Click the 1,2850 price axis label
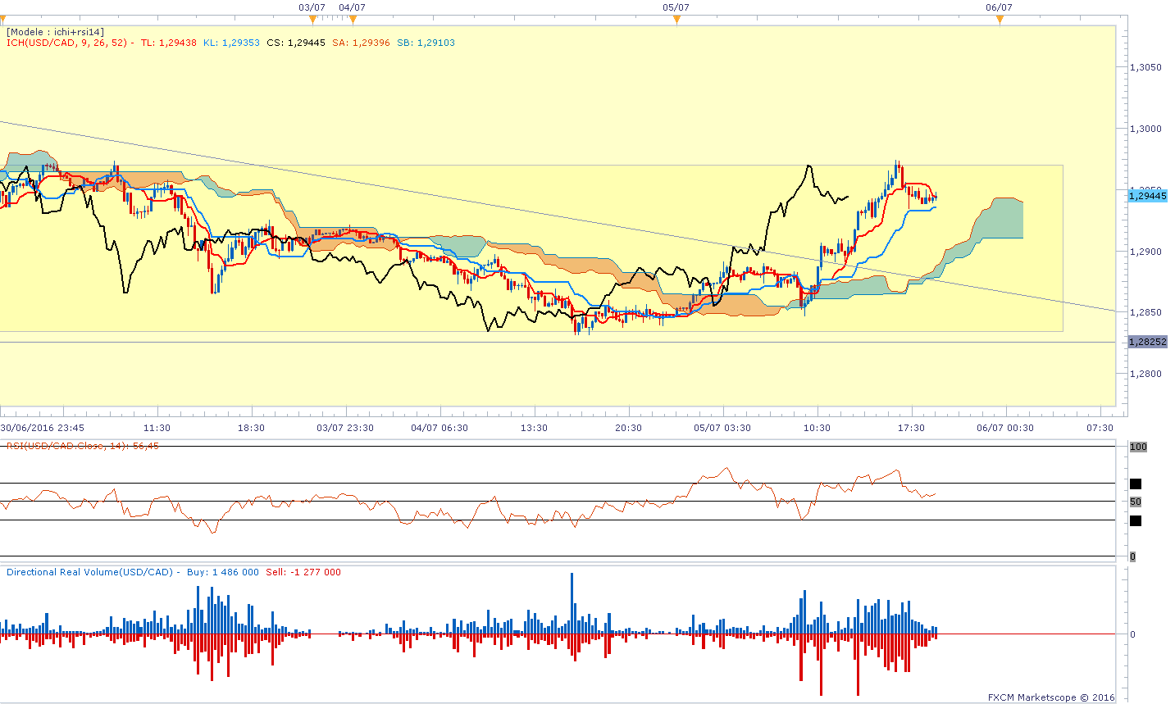Viewport: 1175px width, 704px height. click(x=1145, y=312)
